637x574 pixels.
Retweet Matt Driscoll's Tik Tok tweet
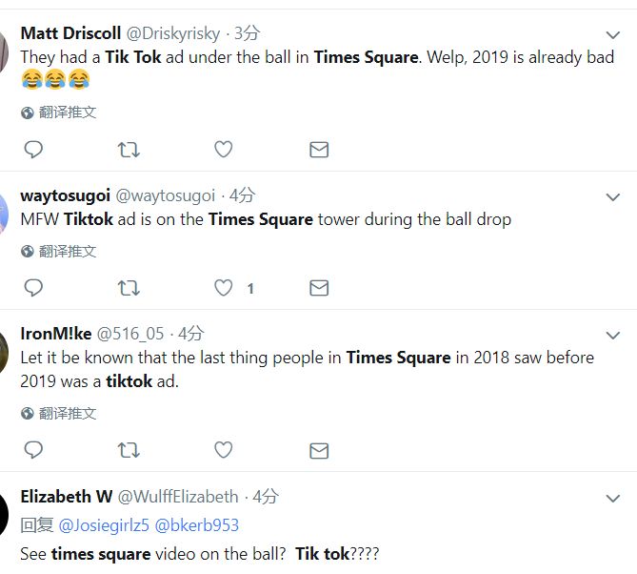coord(128,150)
